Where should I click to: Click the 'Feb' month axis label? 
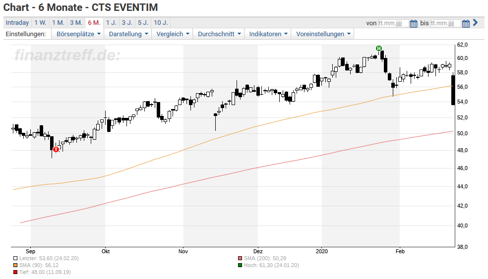(400, 251)
